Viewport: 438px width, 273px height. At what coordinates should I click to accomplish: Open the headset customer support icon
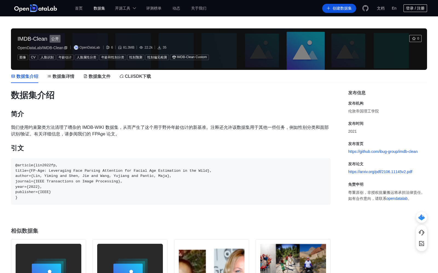click(422, 233)
